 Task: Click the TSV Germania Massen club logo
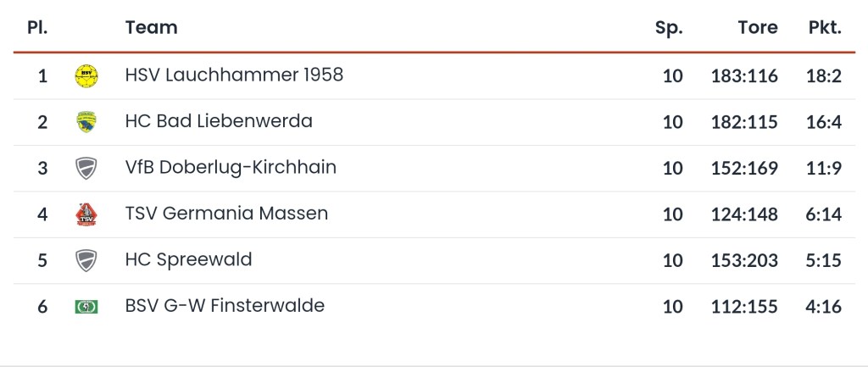coord(86,214)
